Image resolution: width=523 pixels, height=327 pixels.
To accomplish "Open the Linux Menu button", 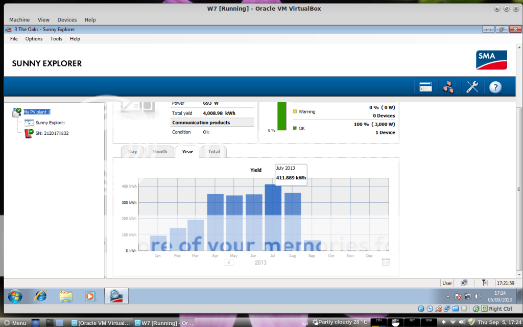I will [15, 323].
